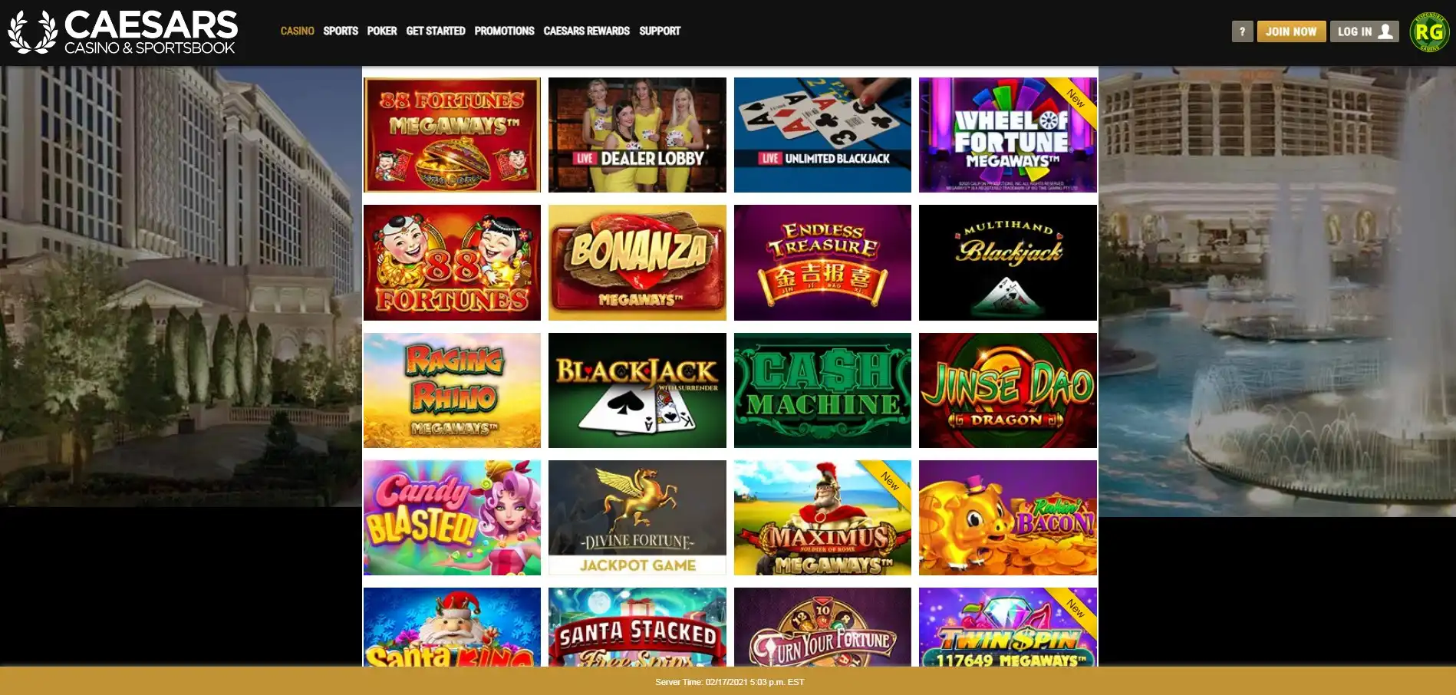This screenshot has width=1456, height=695.
Task: Click the Join Now button
Action: point(1291,31)
